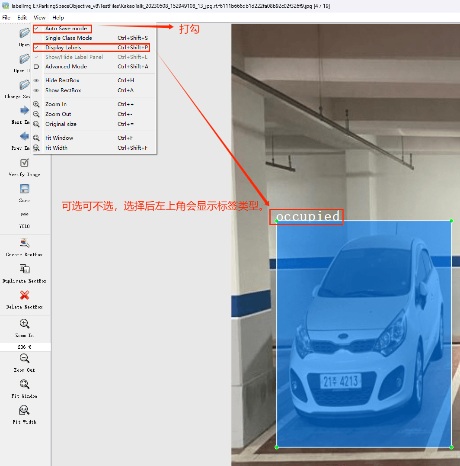Click the Fit Window toolbar icon
The image size is (460, 466).
click(x=25, y=384)
